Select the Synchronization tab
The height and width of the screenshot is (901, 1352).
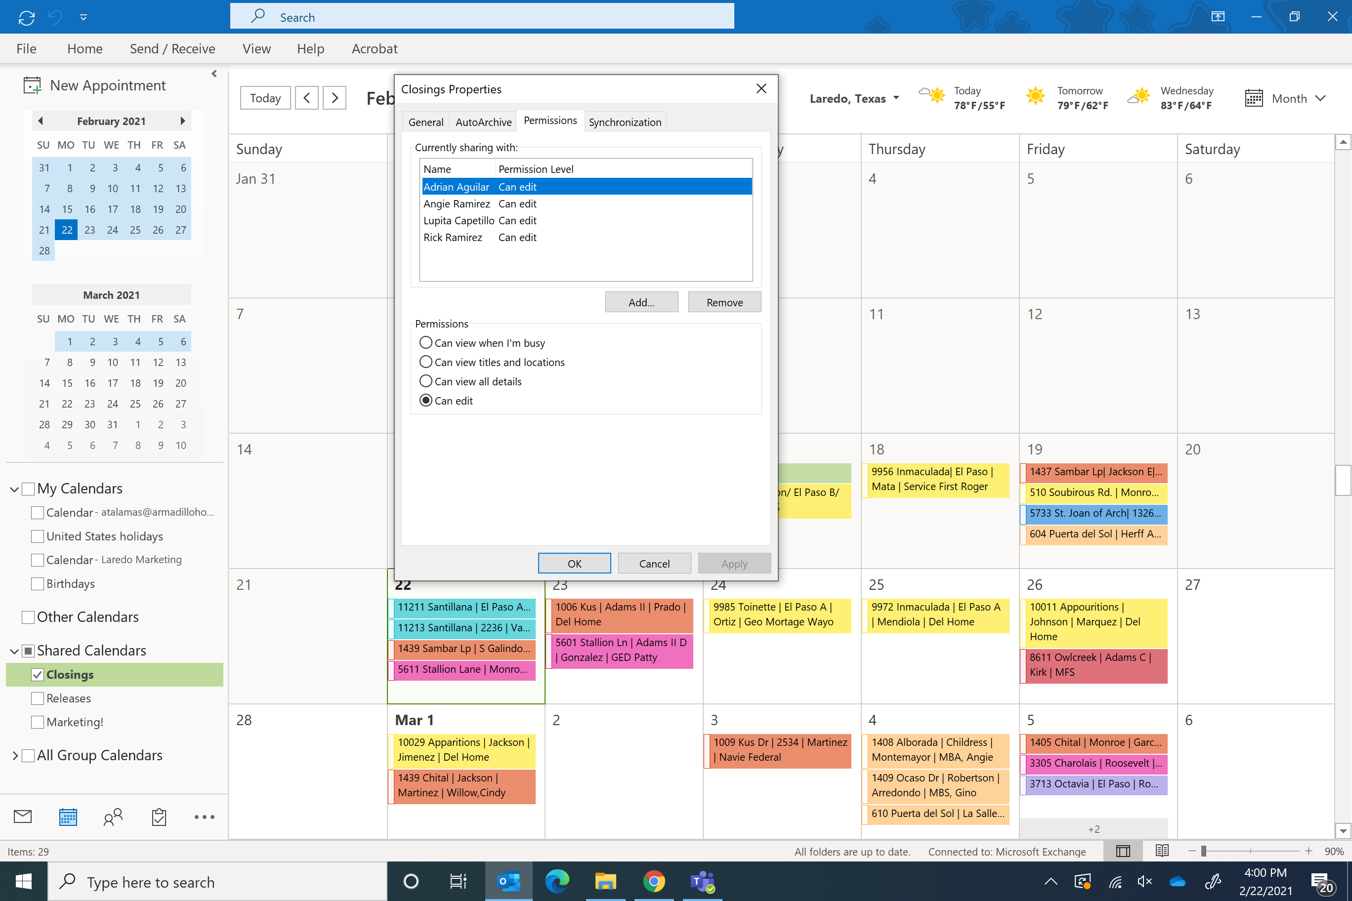click(624, 121)
